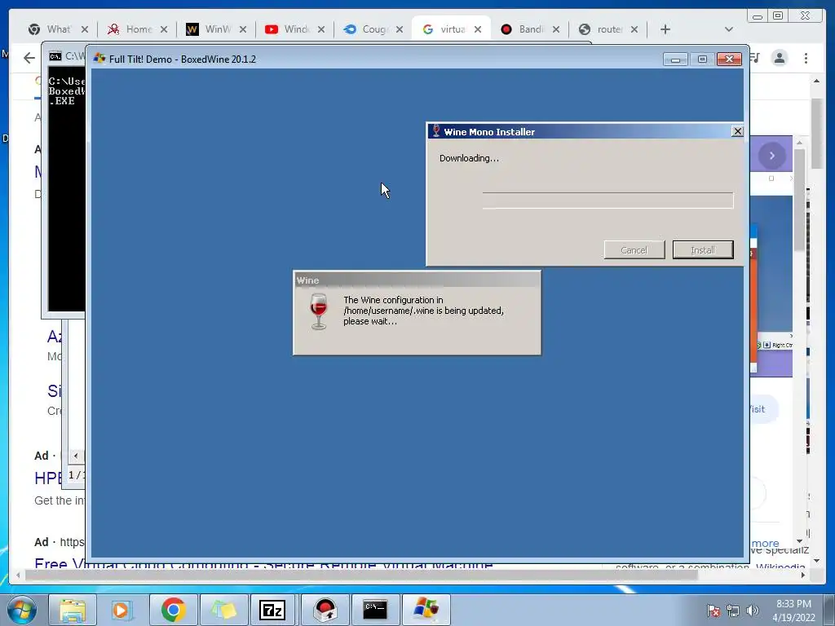Image resolution: width=835 pixels, height=626 pixels.
Task: Click scroll right arrow on horizontal scrollbar
Action: click(803, 575)
